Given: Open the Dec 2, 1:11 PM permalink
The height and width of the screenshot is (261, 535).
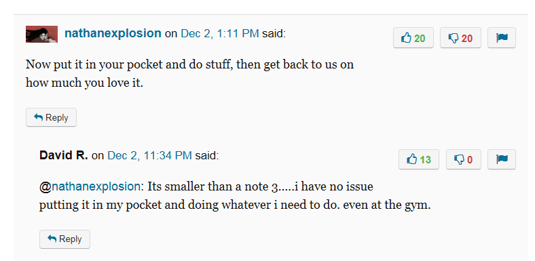Looking at the screenshot, I should pyautogui.click(x=220, y=34).
